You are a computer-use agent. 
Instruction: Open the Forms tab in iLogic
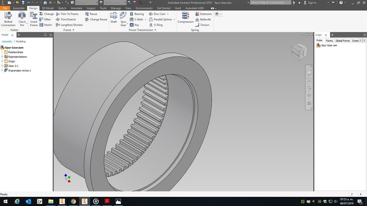click(329, 41)
